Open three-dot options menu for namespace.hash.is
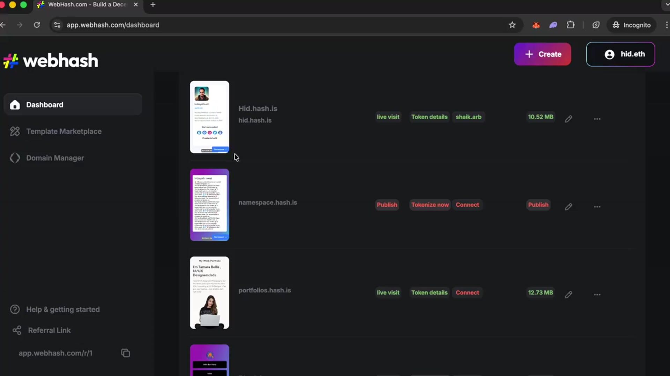 point(597,206)
